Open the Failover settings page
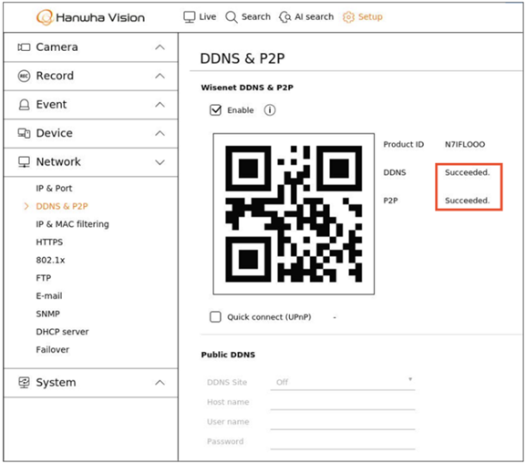The height and width of the screenshot is (464, 526). (53, 349)
